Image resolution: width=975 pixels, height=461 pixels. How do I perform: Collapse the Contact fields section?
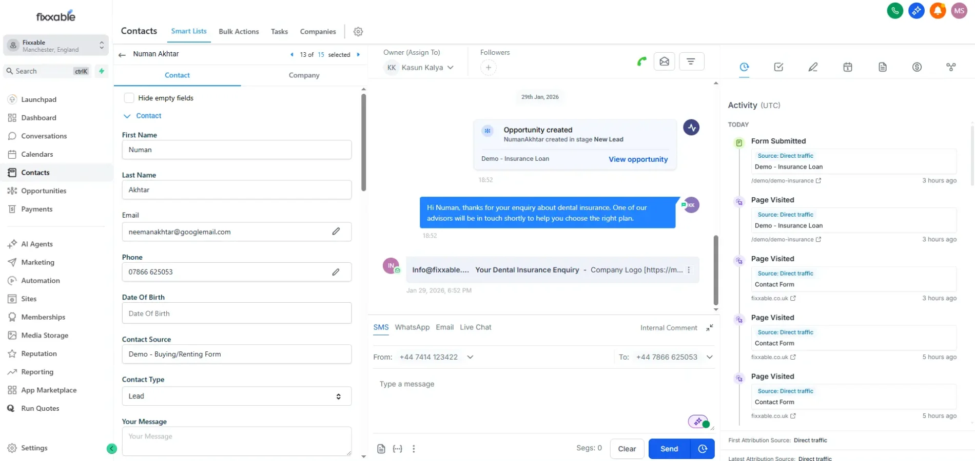tap(127, 116)
